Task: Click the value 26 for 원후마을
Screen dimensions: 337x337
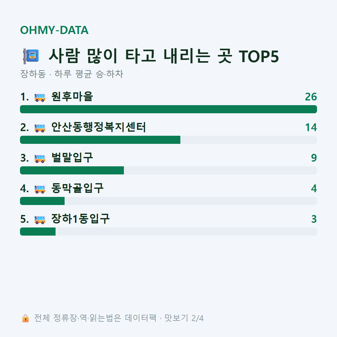Action: (311, 97)
